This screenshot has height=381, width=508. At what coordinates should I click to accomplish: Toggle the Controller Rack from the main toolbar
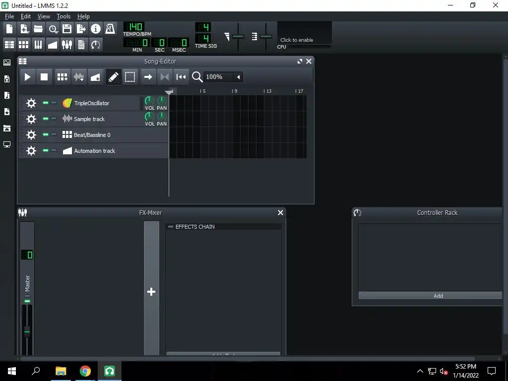(96, 44)
